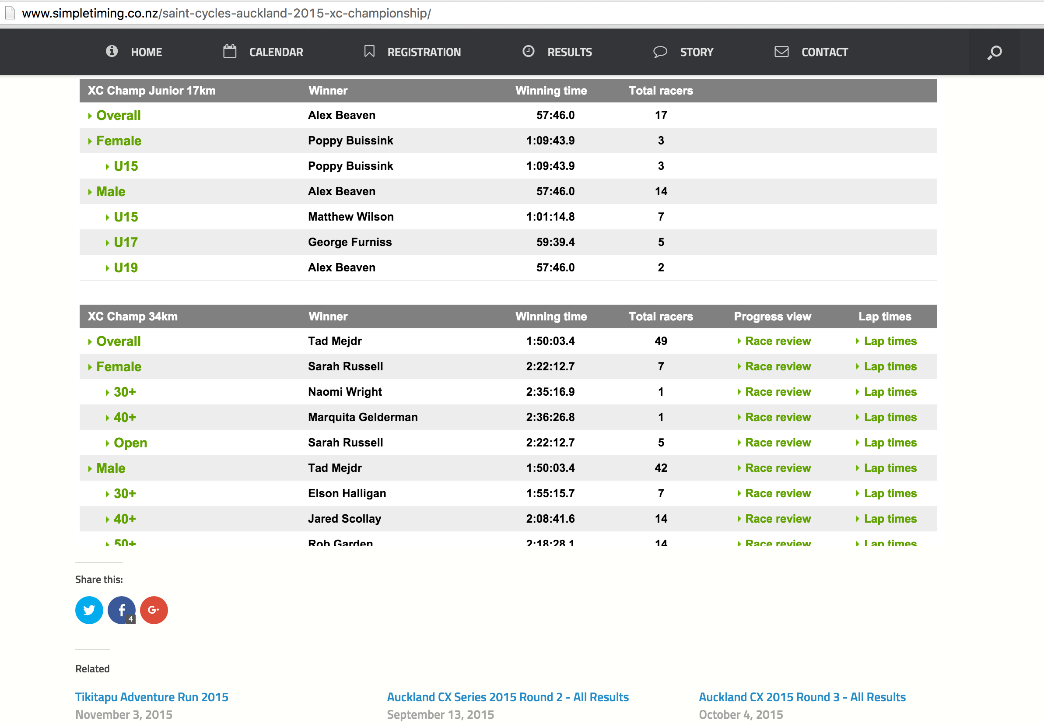
Task: Open Tikitapu Adventure Run 2015 related link
Action: (x=152, y=697)
